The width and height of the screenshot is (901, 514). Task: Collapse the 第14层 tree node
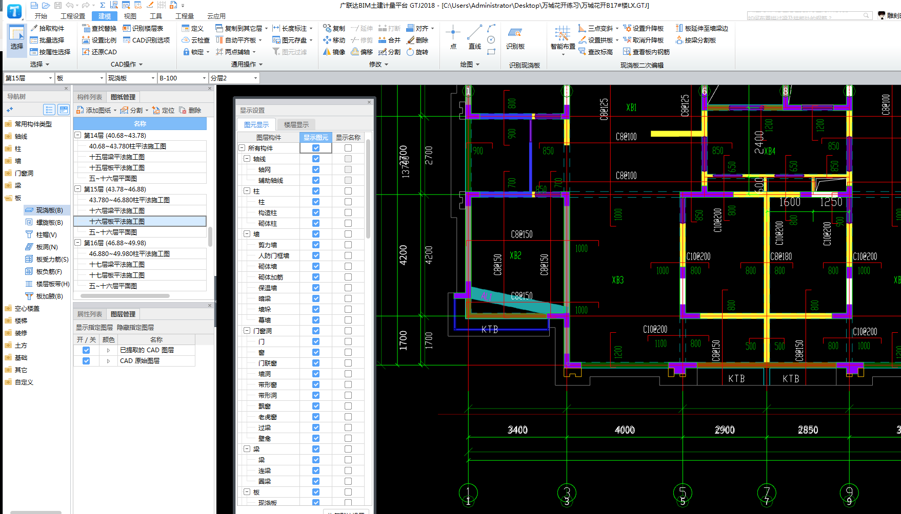(x=78, y=135)
